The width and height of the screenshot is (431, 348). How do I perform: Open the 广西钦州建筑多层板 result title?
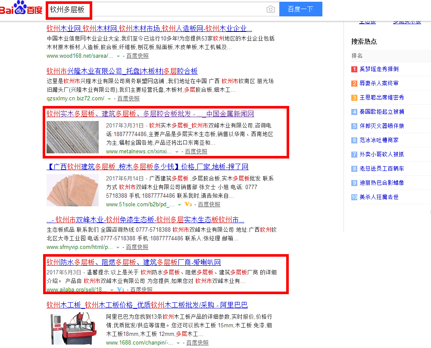pyautogui.click(x=147, y=167)
